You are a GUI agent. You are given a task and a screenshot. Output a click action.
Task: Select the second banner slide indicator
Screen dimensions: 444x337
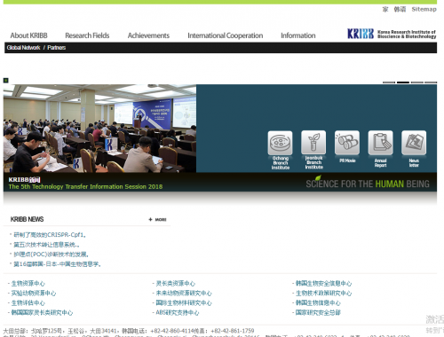pos(403,82)
